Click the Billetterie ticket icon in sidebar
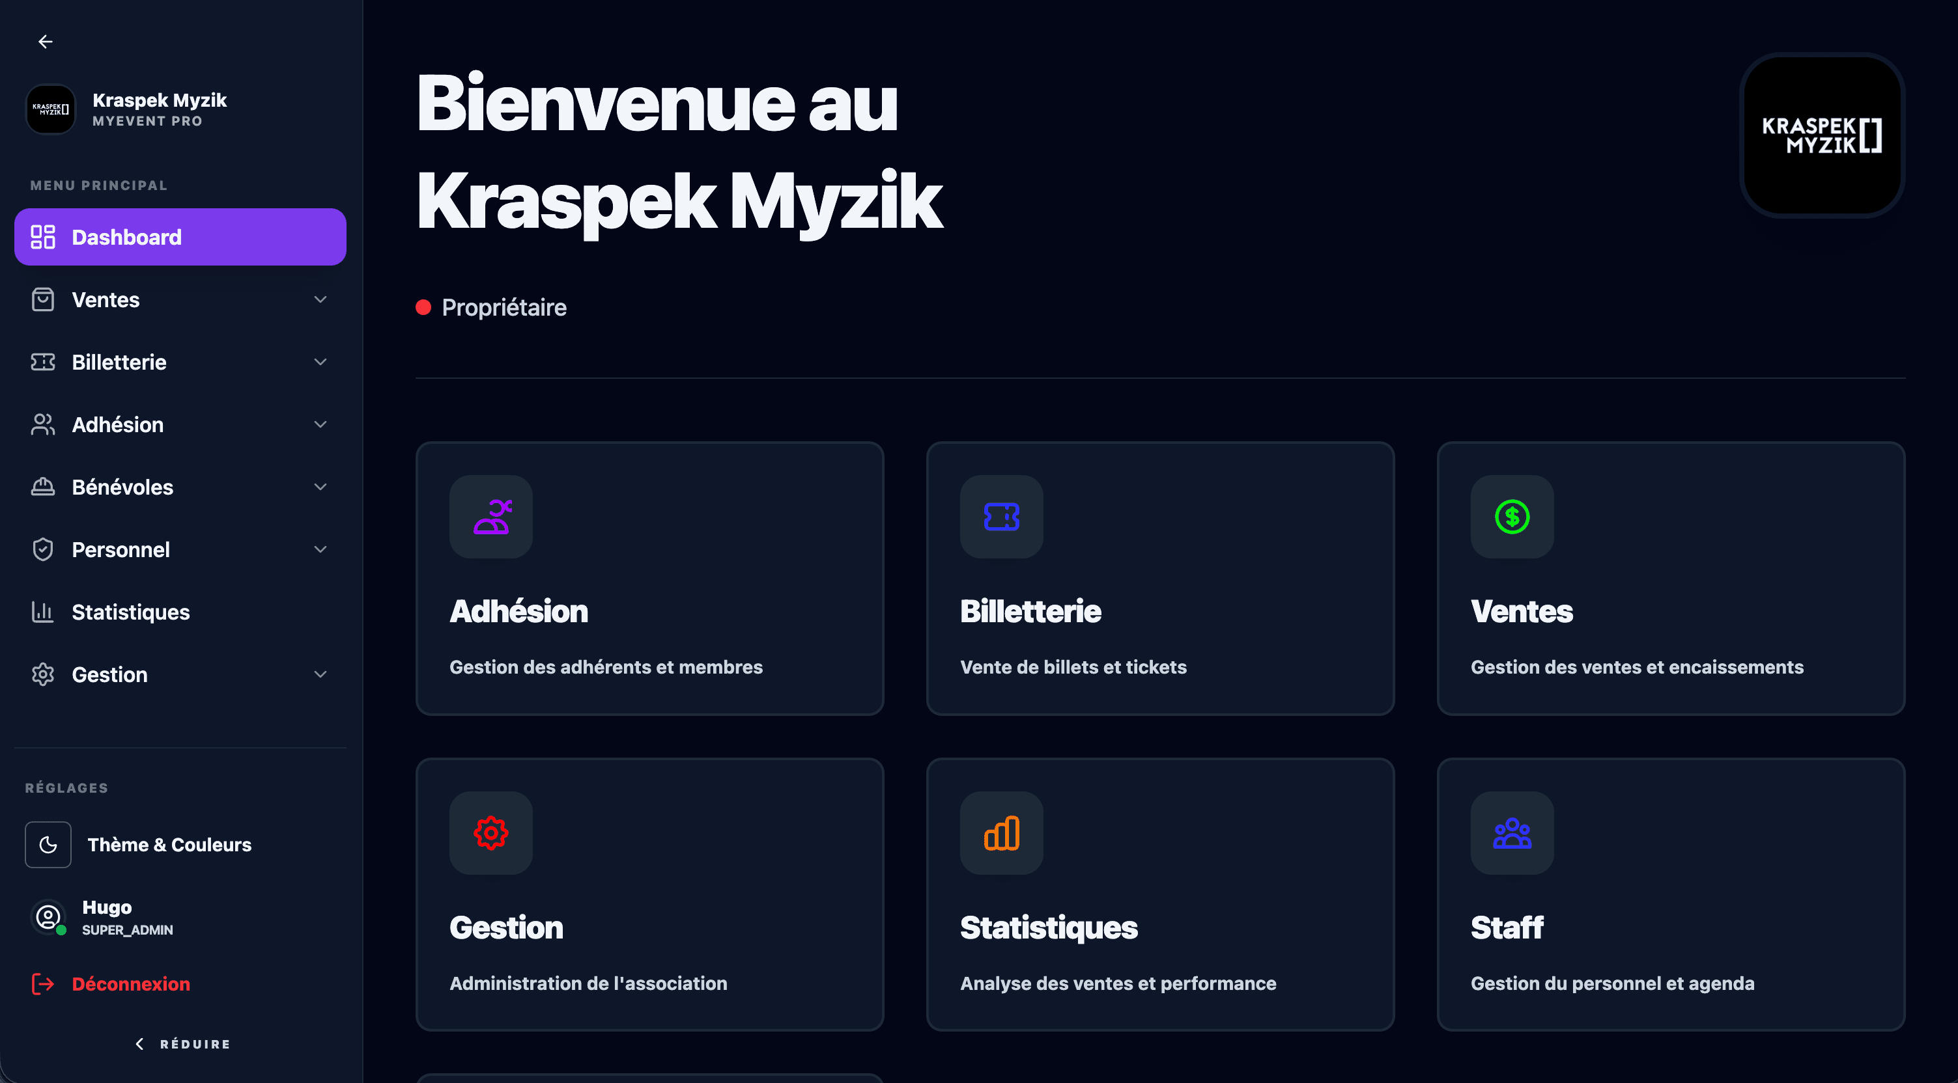Screen dimensions: 1958x1083 [42, 361]
